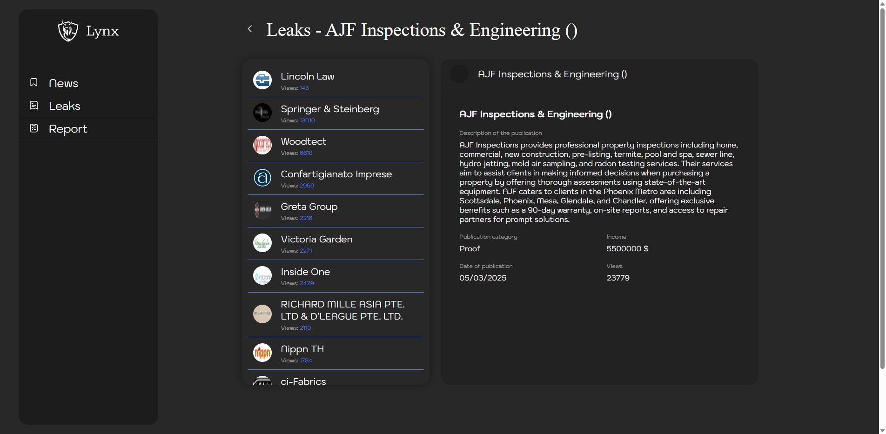Click the Confartigianato Imprese logo avatar
The image size is (886, 434).
[262, 178]
